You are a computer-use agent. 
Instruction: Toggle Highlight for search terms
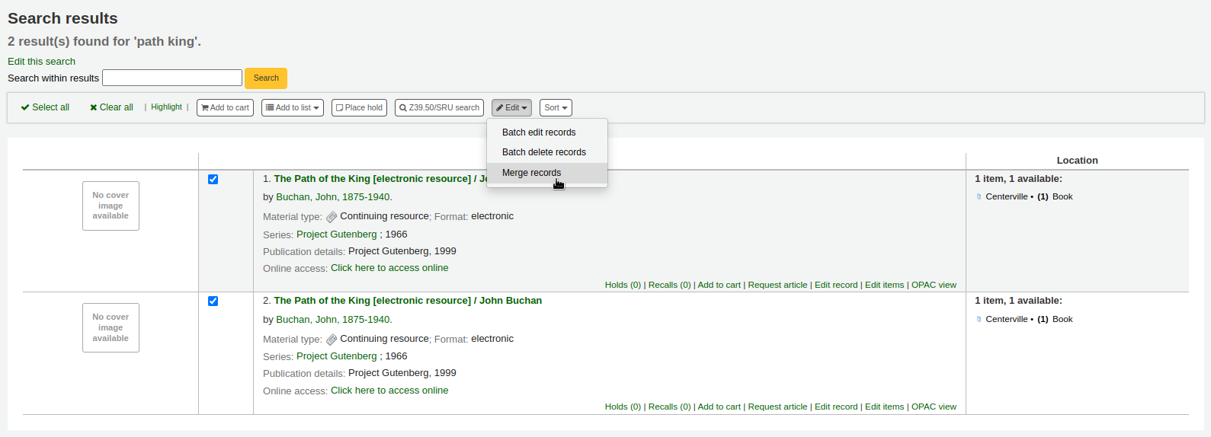[x=166, y=107]
